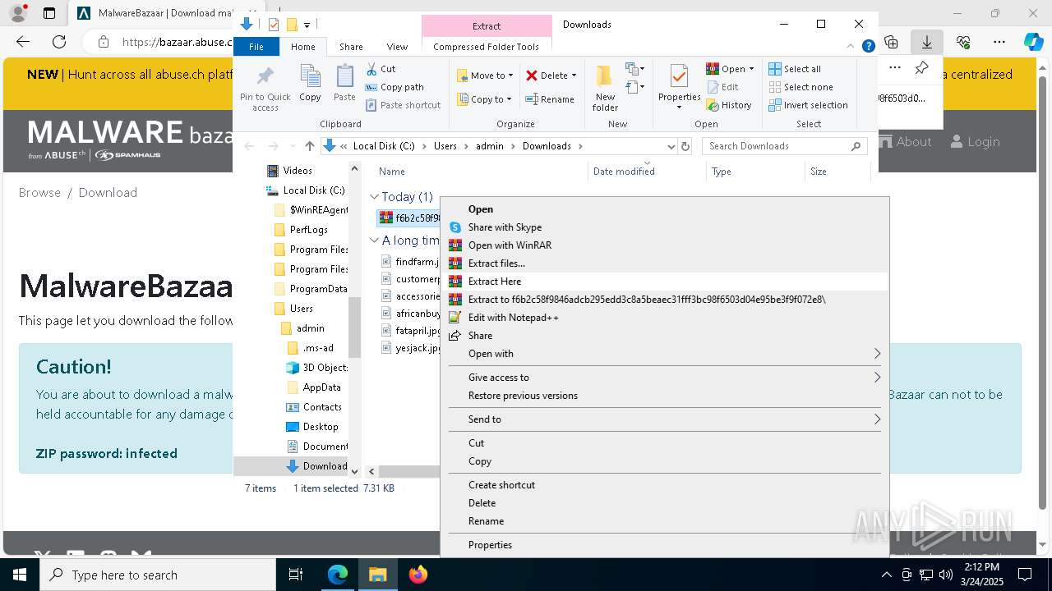Viewport: 1052px width, 591px height.
Task: Click Select all in ribbon
Action: click(x=795, y=69)
